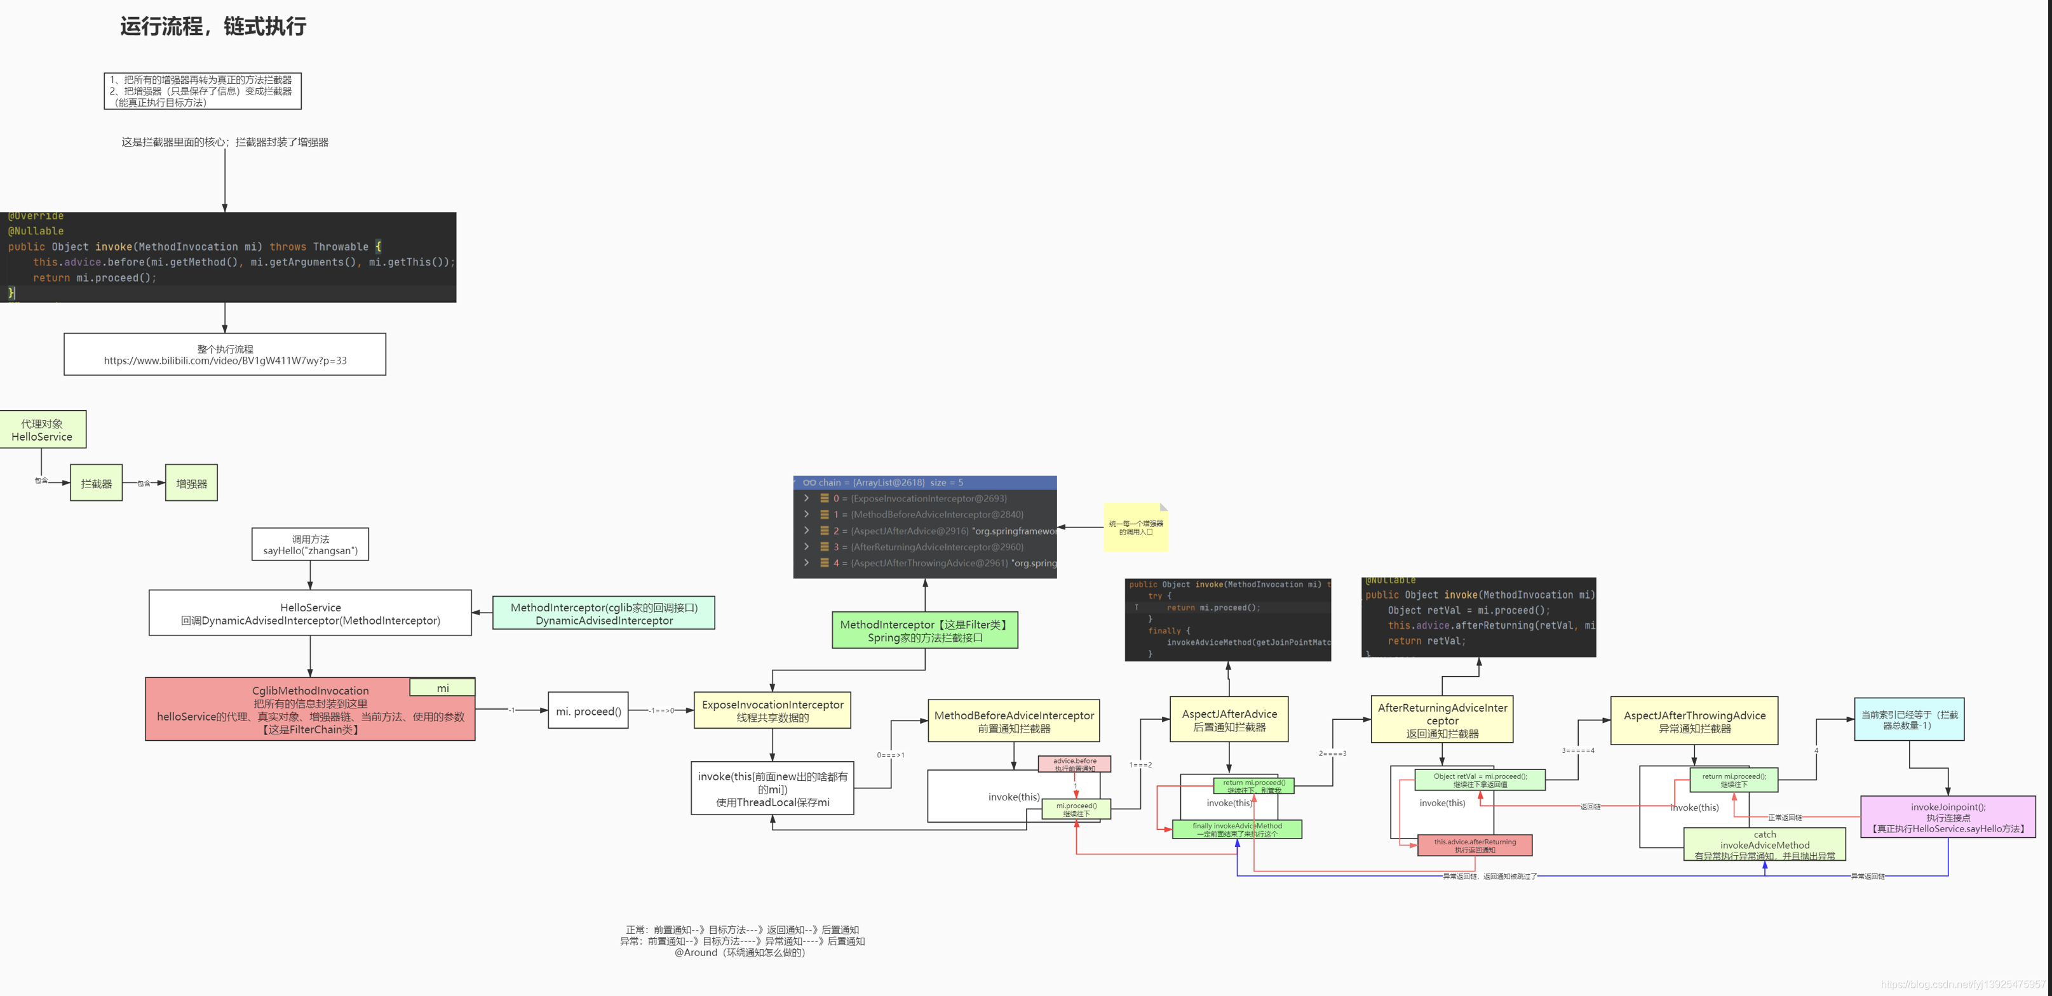The width and height of the screenshot is (2052, 996).
Task: Select the {MethodBeforeAdviceInterceptor@2840} row text
Action: tap(937, 514)
